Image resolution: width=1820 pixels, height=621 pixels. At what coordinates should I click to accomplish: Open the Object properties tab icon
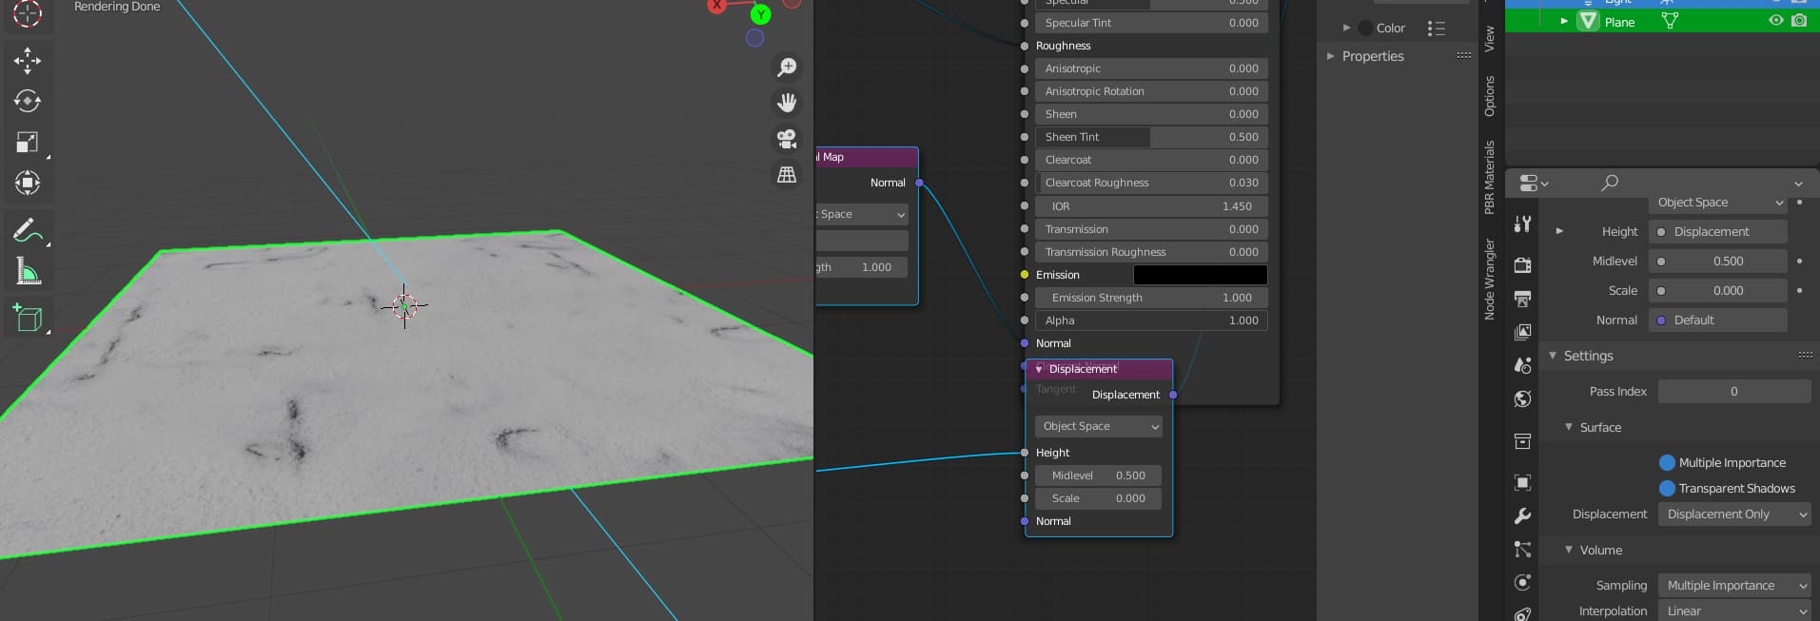pos(1522,483)
